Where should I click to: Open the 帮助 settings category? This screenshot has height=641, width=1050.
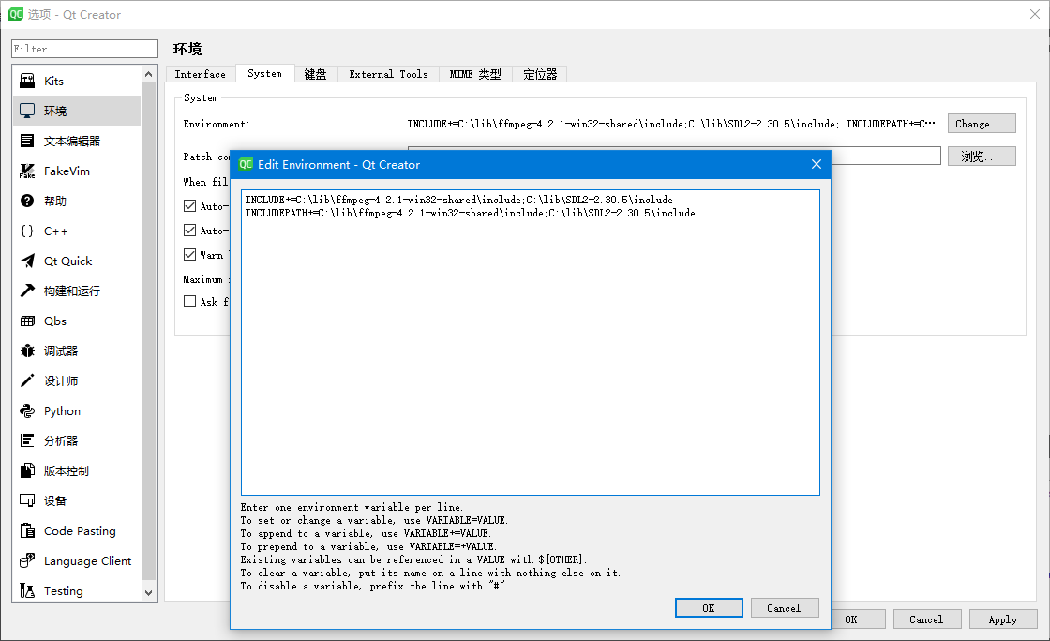click(77, 201)
